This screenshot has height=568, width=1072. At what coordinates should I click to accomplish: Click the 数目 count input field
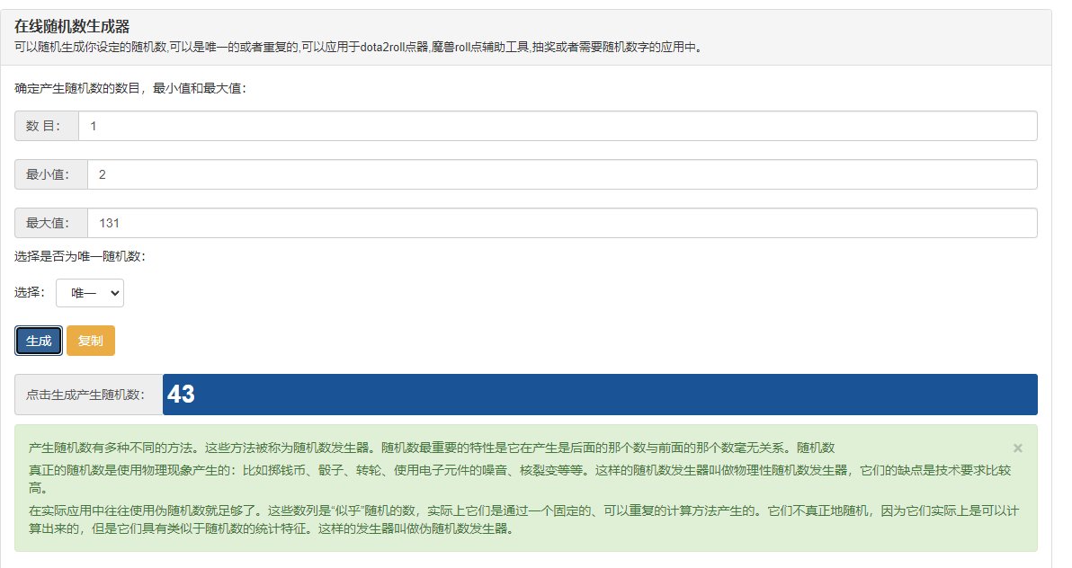click(558, 126)
